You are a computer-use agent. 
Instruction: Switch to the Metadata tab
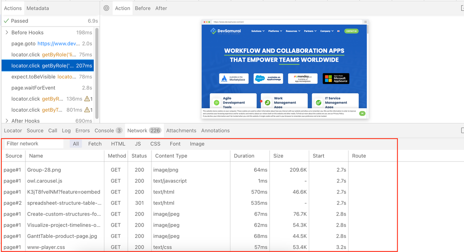tap(38, 8)
